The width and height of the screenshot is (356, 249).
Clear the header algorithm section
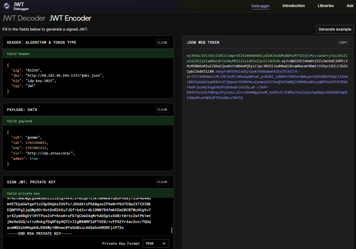click(162, 43)
